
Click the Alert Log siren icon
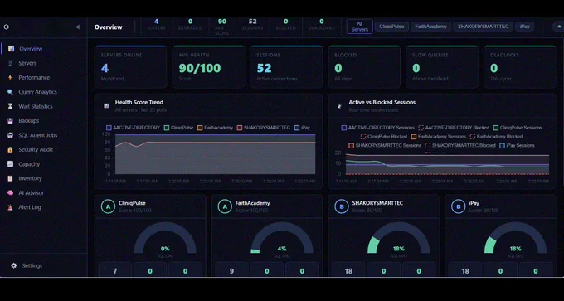[11, 207]
